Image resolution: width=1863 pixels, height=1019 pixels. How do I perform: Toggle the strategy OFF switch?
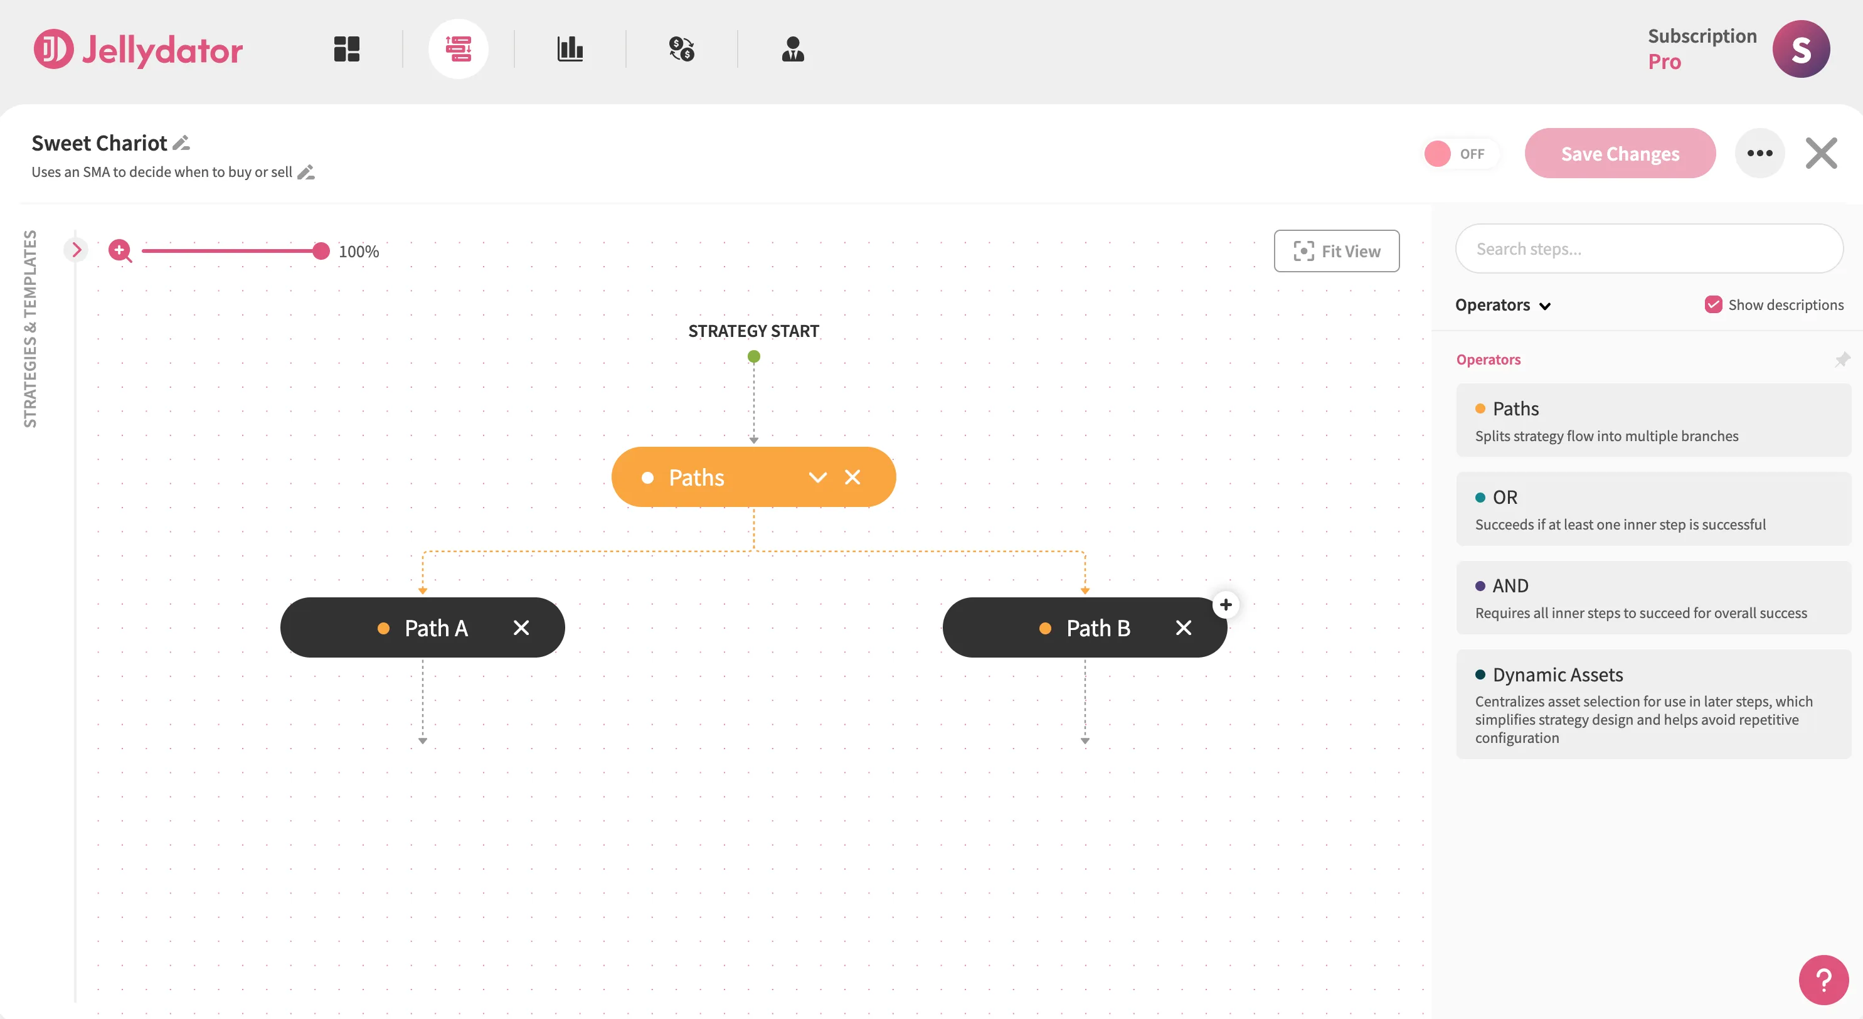[1461, 152]
